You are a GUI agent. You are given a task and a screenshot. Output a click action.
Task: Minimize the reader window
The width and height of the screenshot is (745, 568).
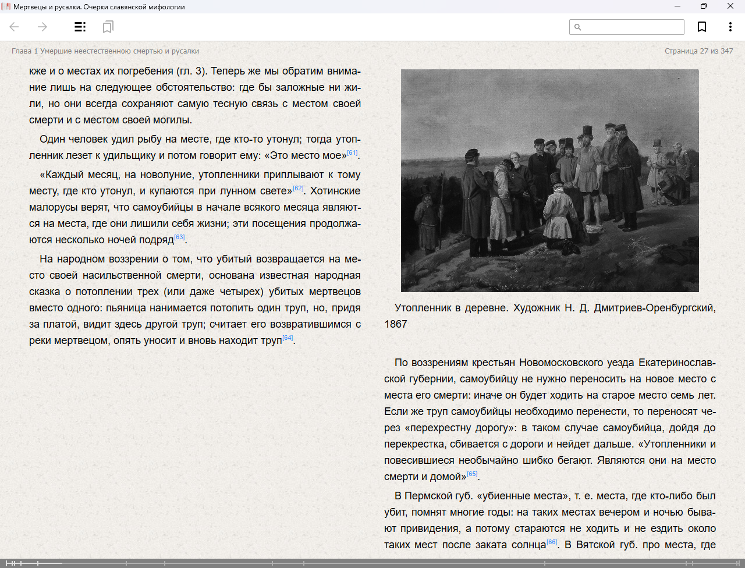click(677, 6)
